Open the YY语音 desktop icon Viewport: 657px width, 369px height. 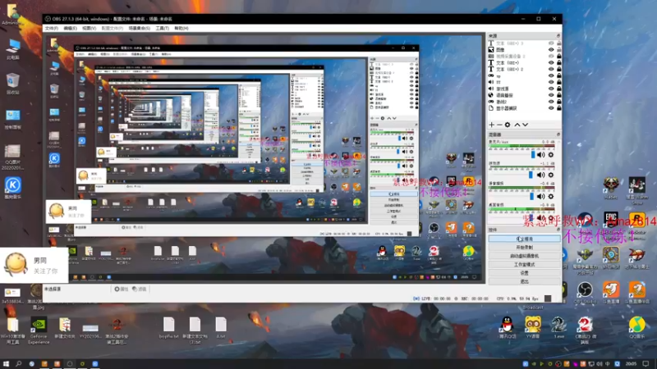(533, 327)
